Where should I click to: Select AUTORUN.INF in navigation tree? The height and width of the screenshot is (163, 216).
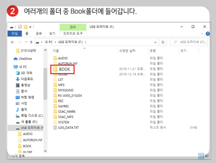(x=30, y=140)
